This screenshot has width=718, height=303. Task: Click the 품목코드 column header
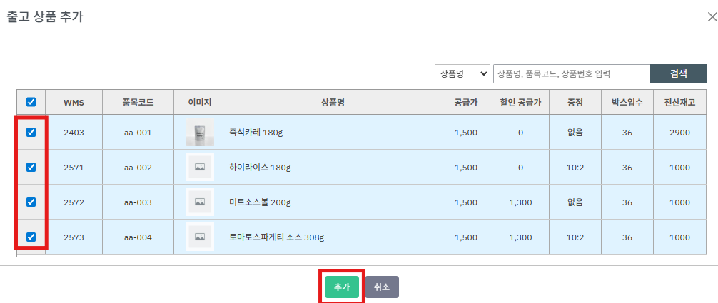138,102
